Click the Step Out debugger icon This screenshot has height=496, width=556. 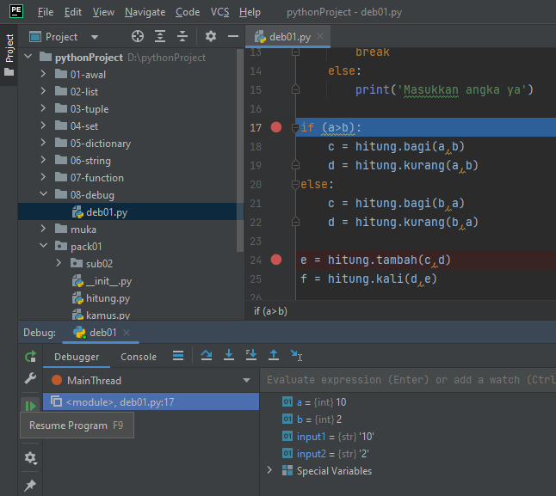tap(274, 355)
